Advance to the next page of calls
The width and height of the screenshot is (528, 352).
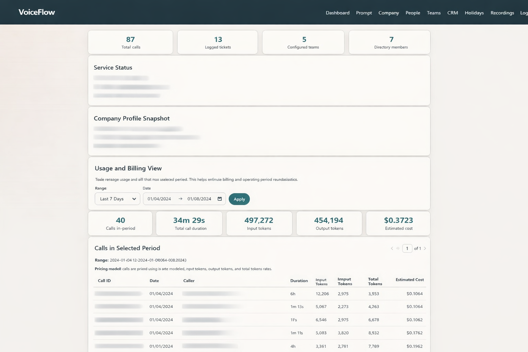coord(425,248)
